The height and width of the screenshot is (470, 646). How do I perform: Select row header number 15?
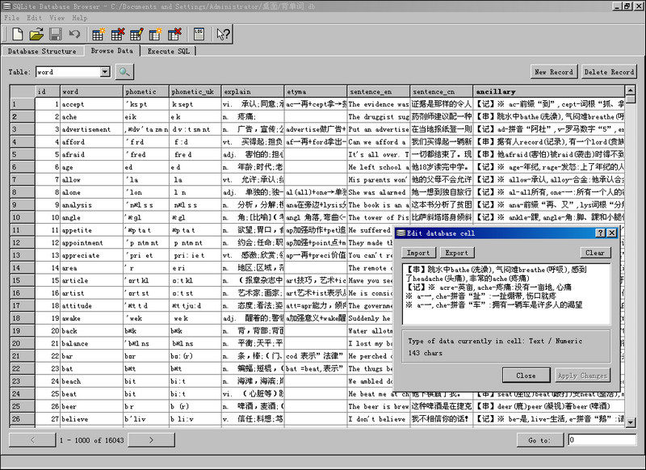pos(23,280)
